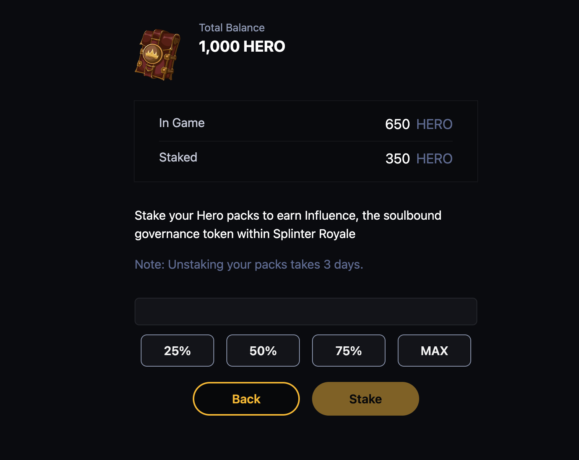Pick the 75% stake amount button

[x=349, y=351]
